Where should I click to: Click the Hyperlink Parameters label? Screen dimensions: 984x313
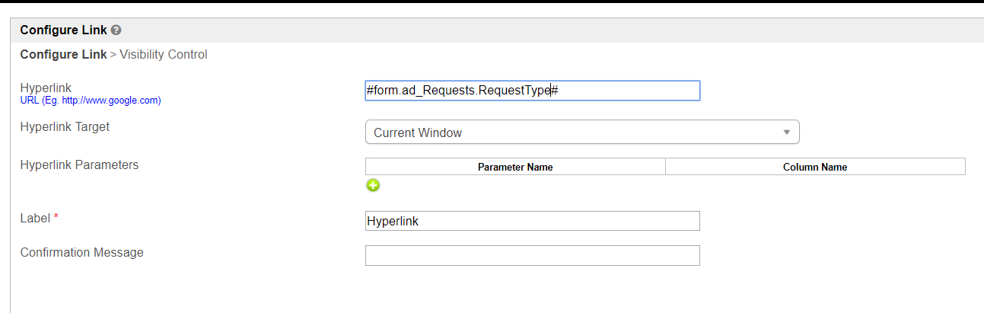pyautogui.click(x=79, y=164)
